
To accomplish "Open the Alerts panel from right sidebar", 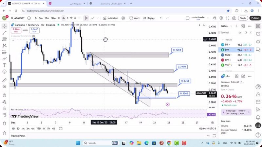I will pyautogui.click(x=258, y=33).
